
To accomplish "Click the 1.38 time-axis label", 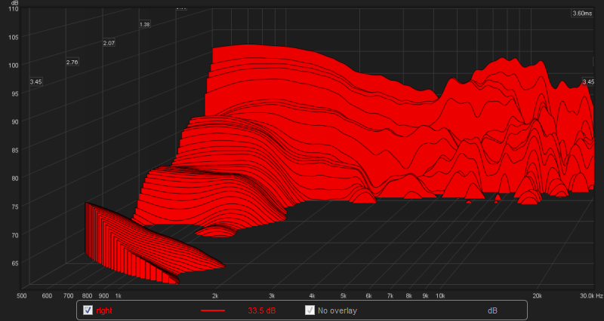I will coord(144,24).
